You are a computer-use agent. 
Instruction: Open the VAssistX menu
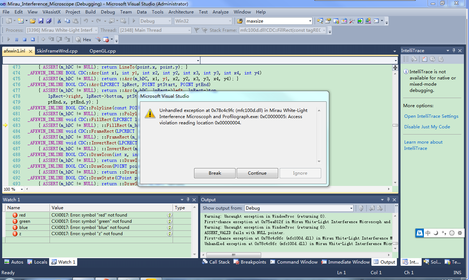pyautogui.click(x=51, y=12)
